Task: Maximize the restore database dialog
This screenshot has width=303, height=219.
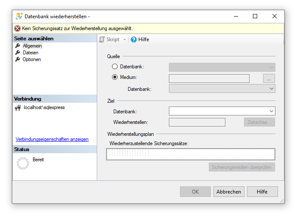Action: pos(255,16)
